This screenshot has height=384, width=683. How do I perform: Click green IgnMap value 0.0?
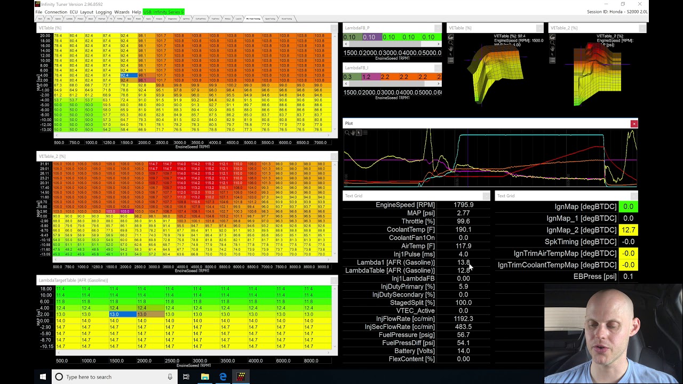click(x=629, y=206)
